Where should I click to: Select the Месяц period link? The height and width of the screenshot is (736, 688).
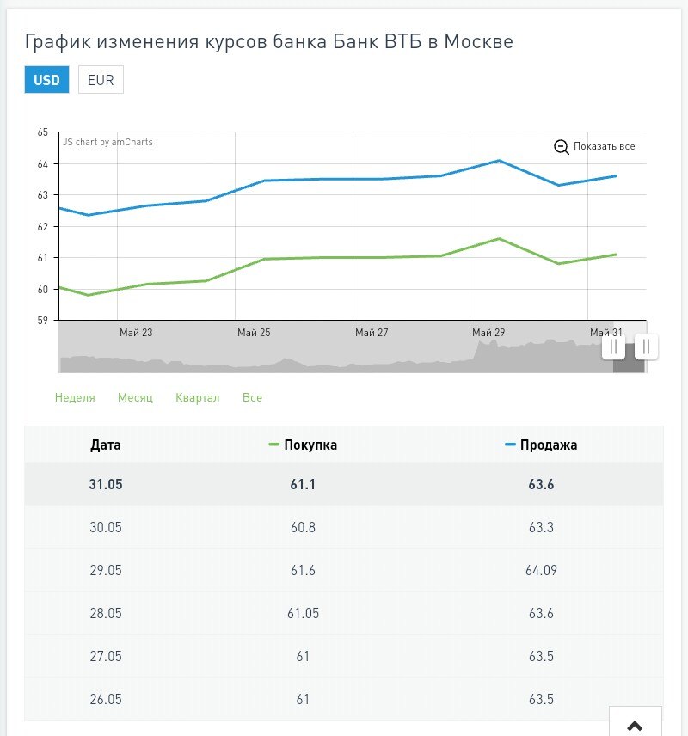tap(135, 397)
